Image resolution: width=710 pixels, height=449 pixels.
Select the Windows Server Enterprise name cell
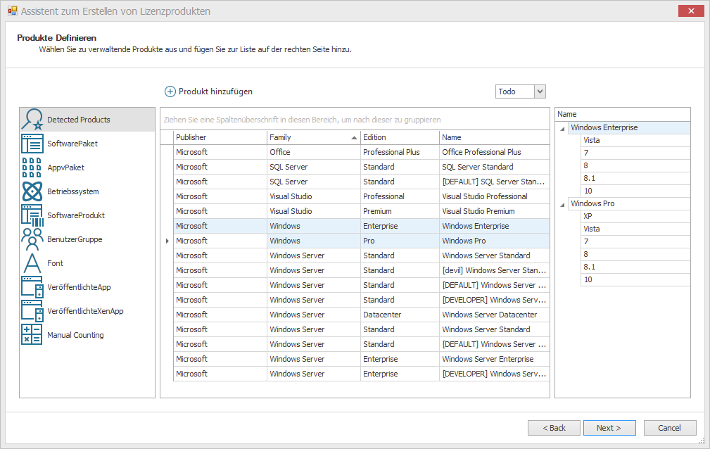click(495, 359)
